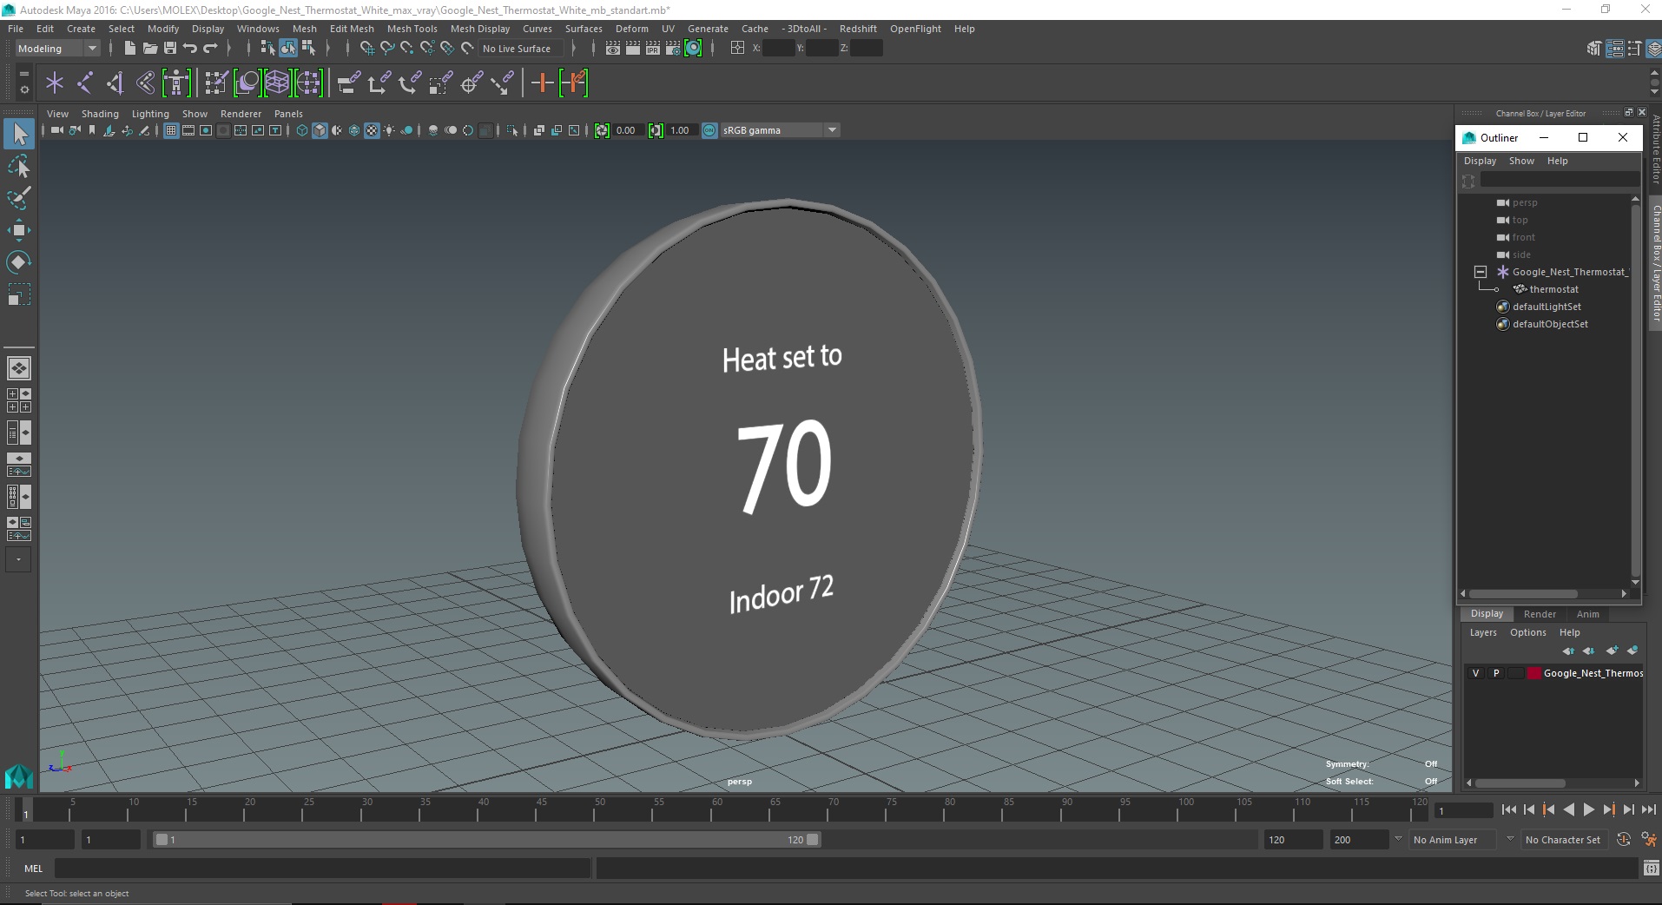This screenshot has width=1662, height=905.
Task: Create a new scene from toolbar
Action: (x=129, y=49)
